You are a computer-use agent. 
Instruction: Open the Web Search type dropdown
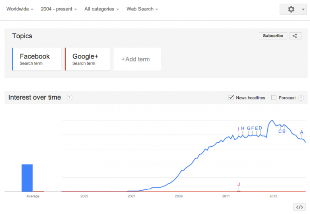click(x=142, y=9)
